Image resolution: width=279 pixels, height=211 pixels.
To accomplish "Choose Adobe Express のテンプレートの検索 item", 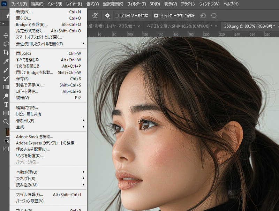I will pos(48,143).
